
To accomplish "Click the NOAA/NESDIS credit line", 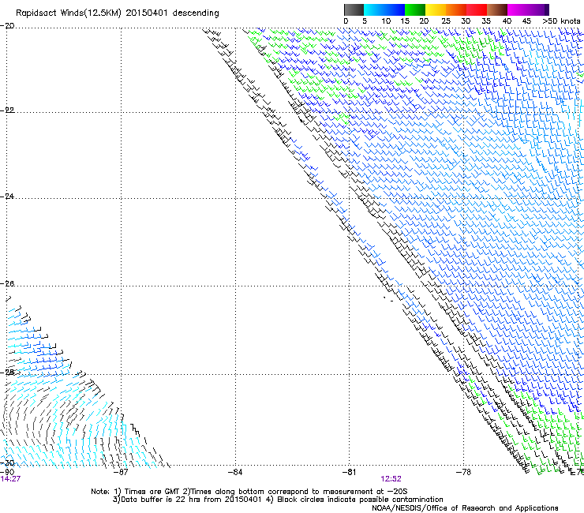I will click(465, 508).
